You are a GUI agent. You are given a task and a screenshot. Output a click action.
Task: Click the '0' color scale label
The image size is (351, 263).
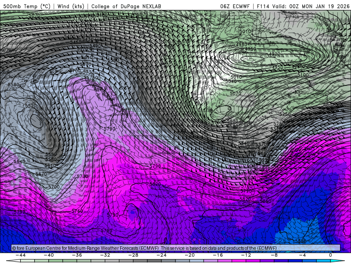(x=330, y=255)
